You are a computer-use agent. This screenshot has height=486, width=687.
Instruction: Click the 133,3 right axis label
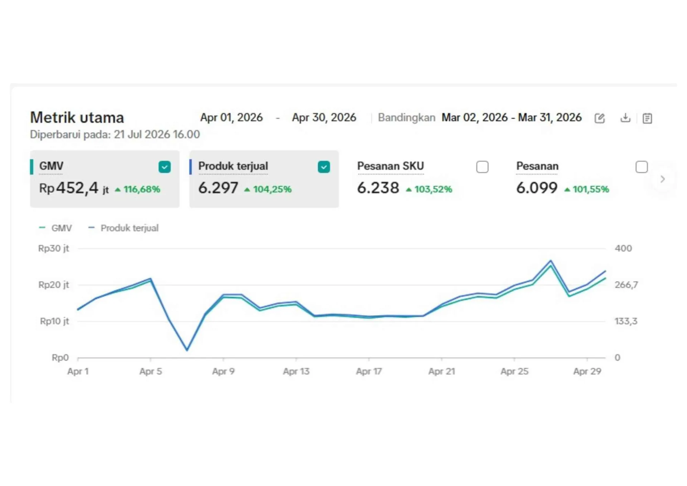[x=626, y=321]
